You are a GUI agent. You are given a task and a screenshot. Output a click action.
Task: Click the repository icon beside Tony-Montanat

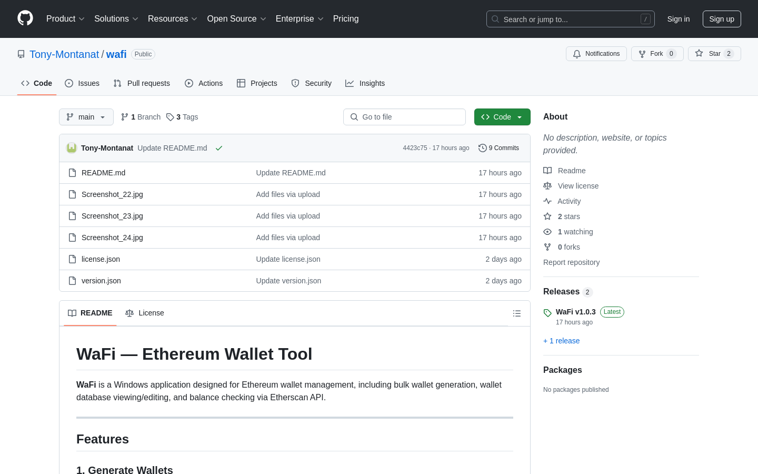pos(21,54)
